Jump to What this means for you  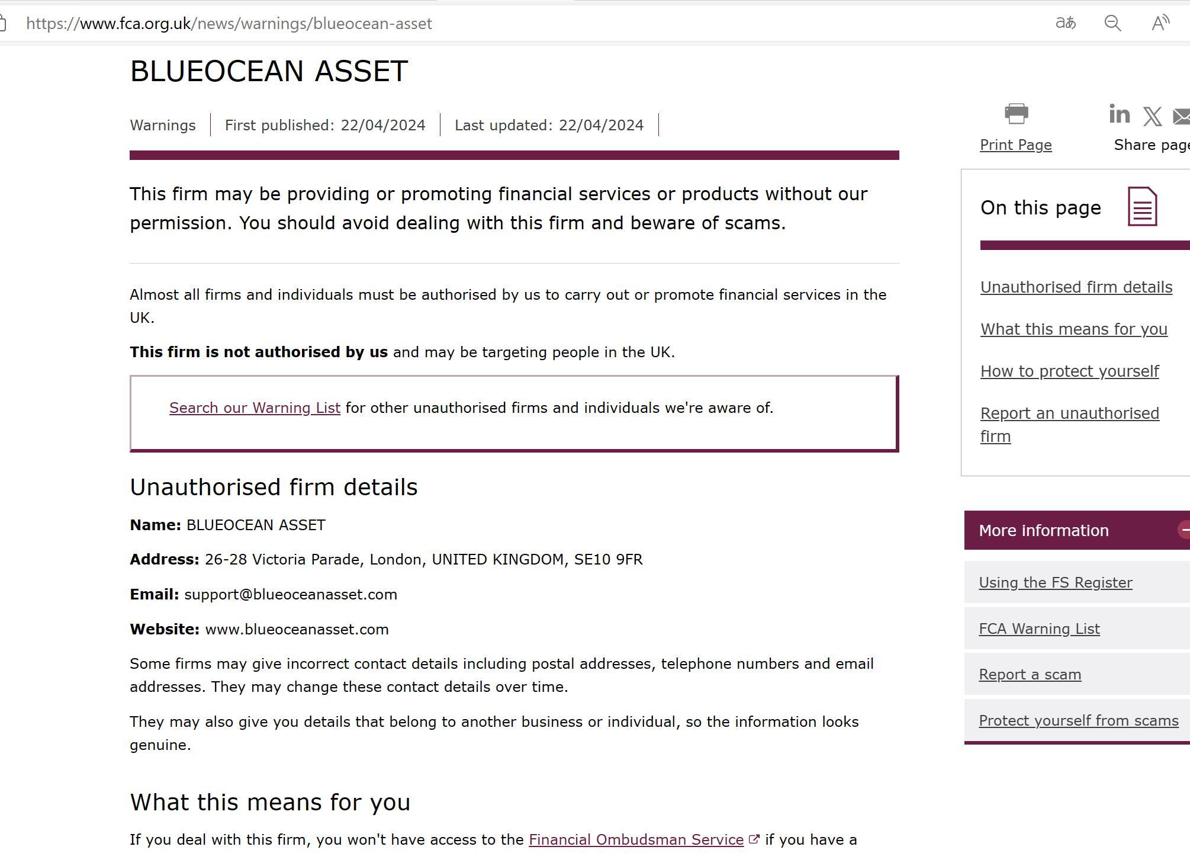(1073, 329)
